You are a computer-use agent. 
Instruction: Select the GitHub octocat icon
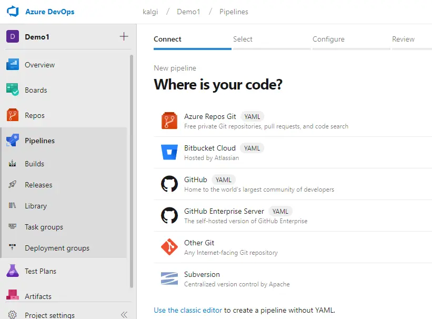[x=169, y=184]
